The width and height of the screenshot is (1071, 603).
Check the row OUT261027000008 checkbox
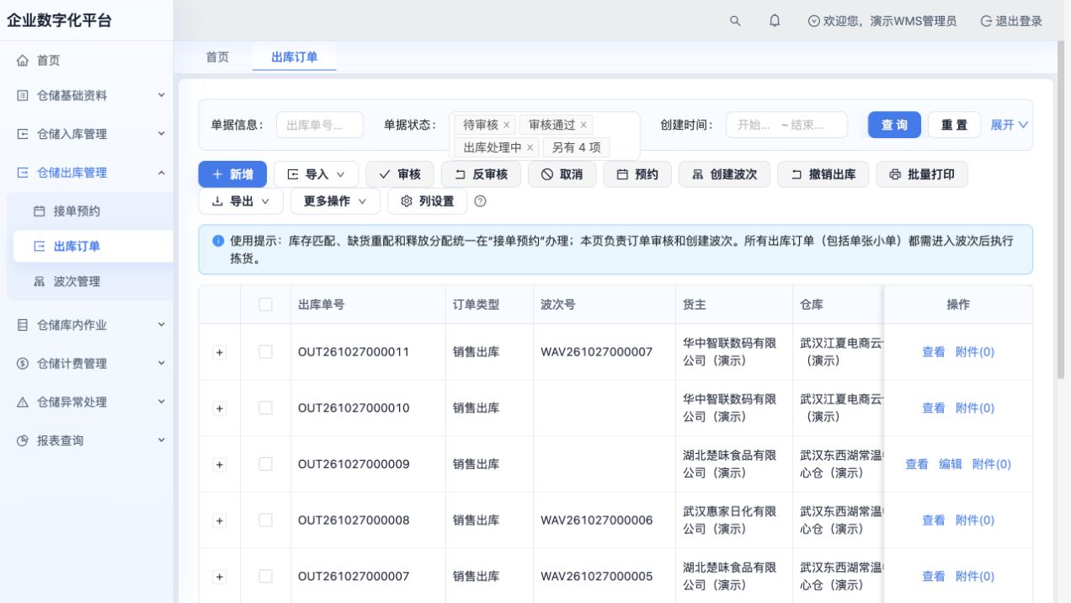pyautogui.click(x=265, y=520)
